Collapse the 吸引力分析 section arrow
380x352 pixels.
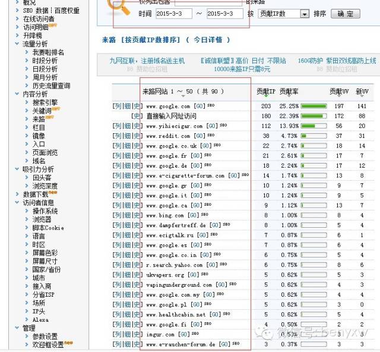(17, 169)
